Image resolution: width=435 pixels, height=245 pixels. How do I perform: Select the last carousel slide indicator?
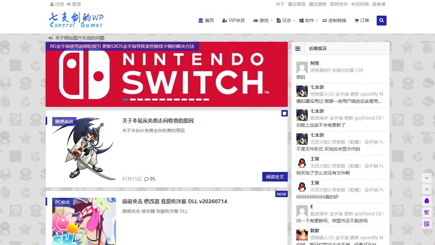206,100
